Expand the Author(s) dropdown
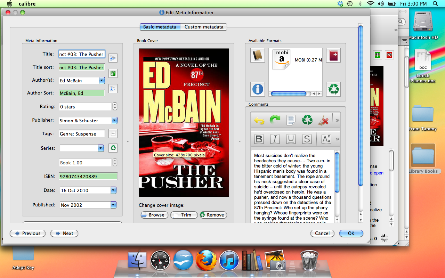The width and height of the screenshot is (445, 278). (x=102, y=81)
